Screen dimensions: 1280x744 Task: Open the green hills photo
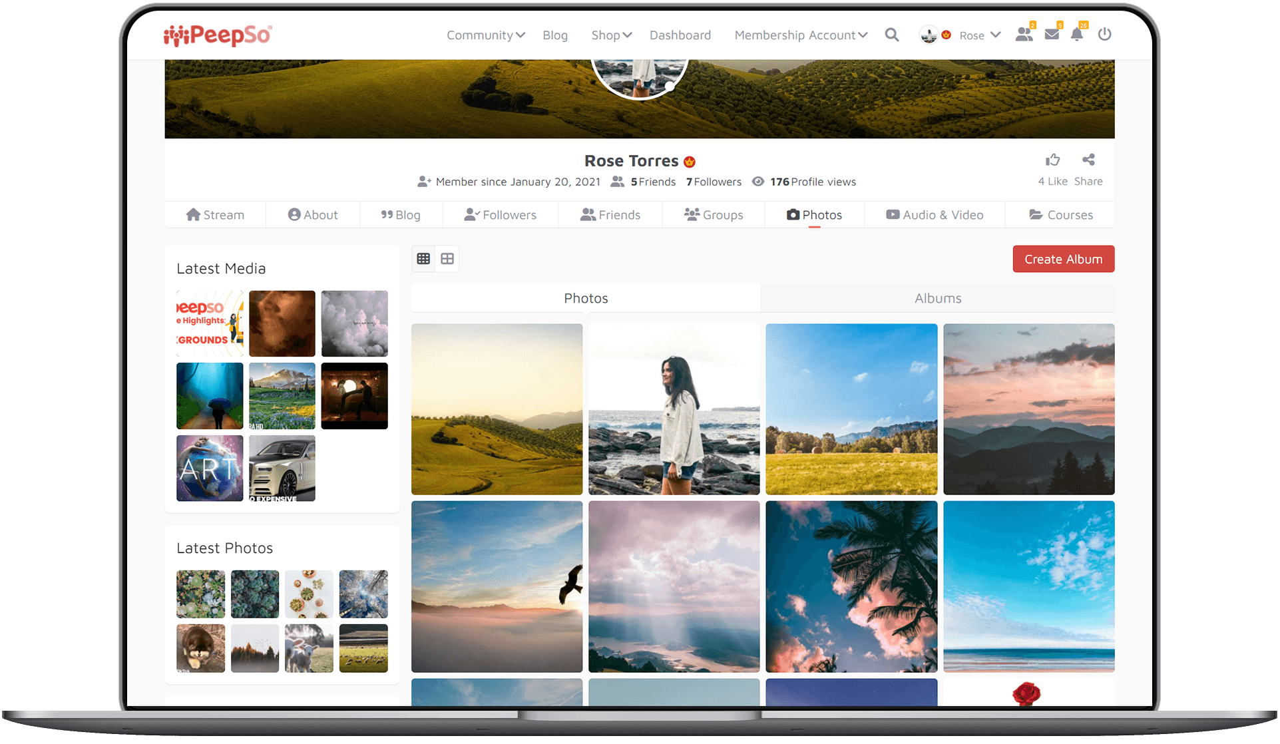pos(497,409)
